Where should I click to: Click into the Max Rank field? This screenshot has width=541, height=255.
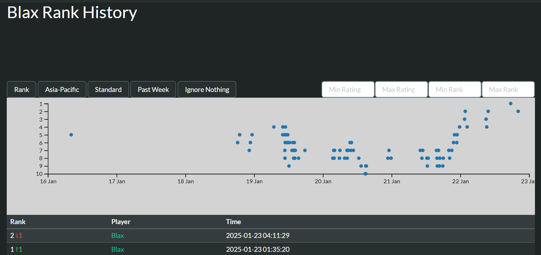pos(508,89)
